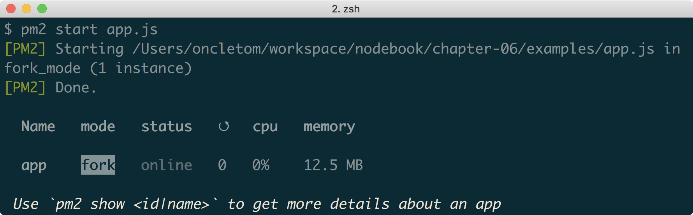
Task: Click the 'app' process name
Action: 34,165
